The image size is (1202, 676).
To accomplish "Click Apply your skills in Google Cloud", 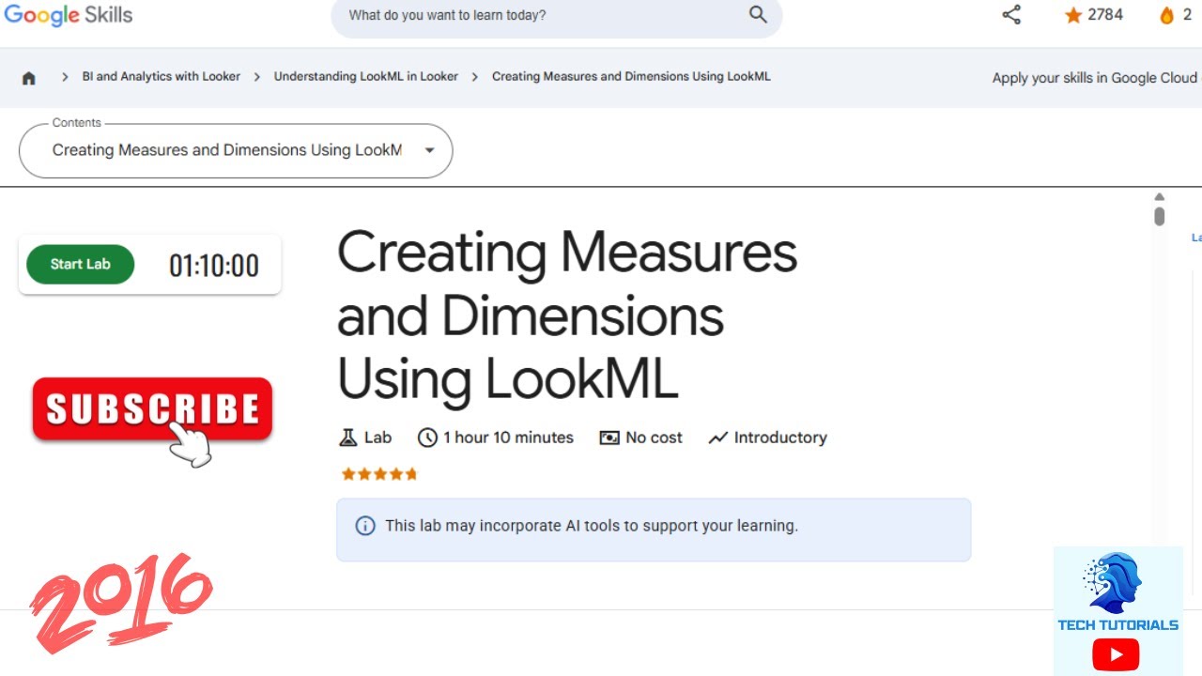I will click(x=1096, y=78).
